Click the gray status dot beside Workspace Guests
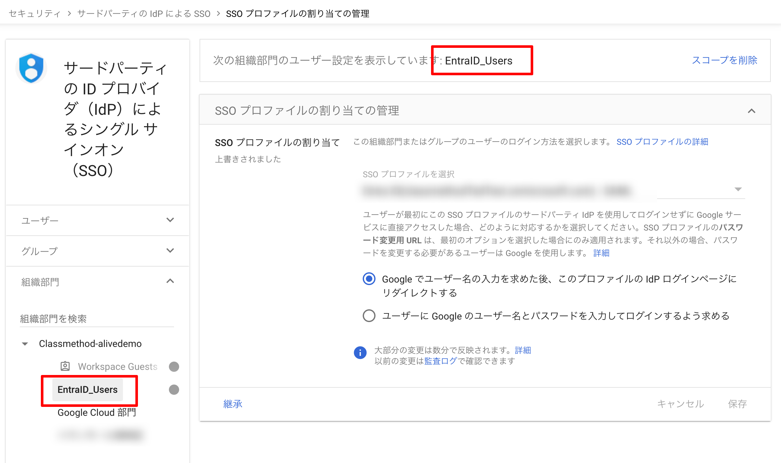This screenshot has width=781, height=463. (174, 366)
